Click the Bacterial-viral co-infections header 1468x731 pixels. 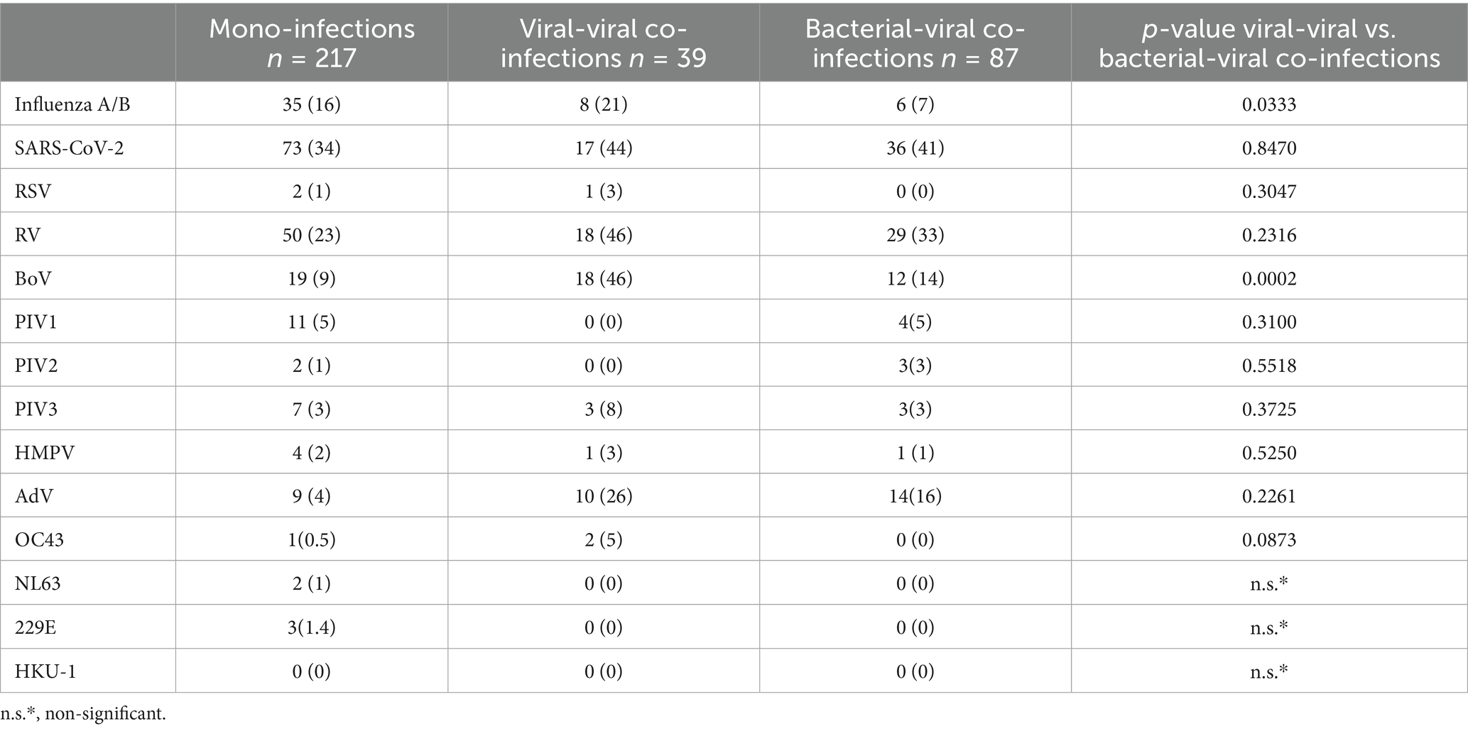[x=915, y=43]
